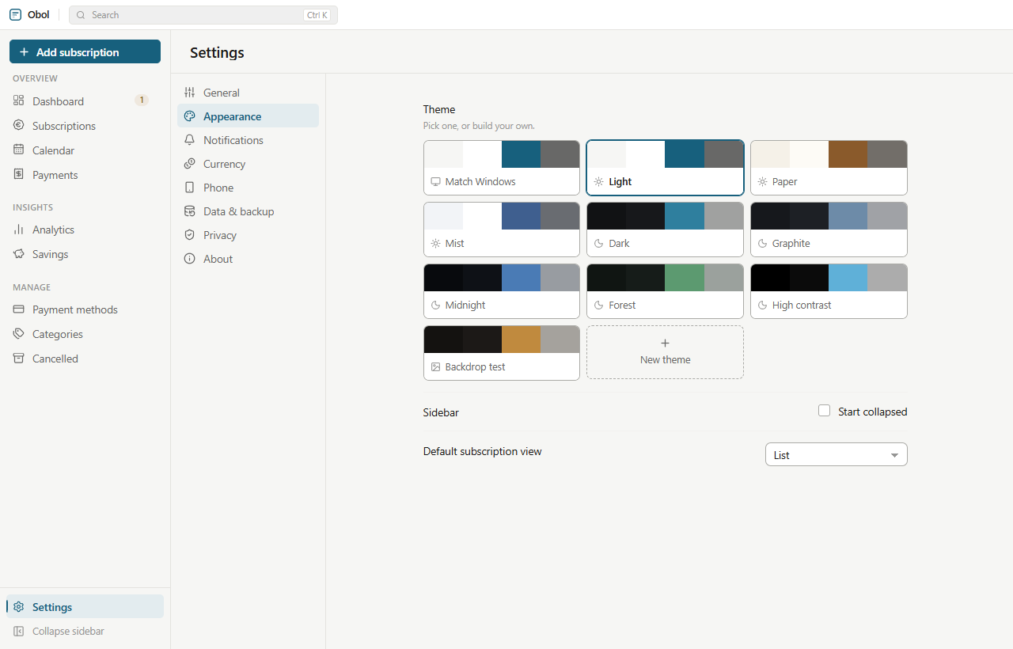Click Collapse sidebar label
Image resolution: width=1013 pixels, height=649 pixels.
click(x=68, y=632)
